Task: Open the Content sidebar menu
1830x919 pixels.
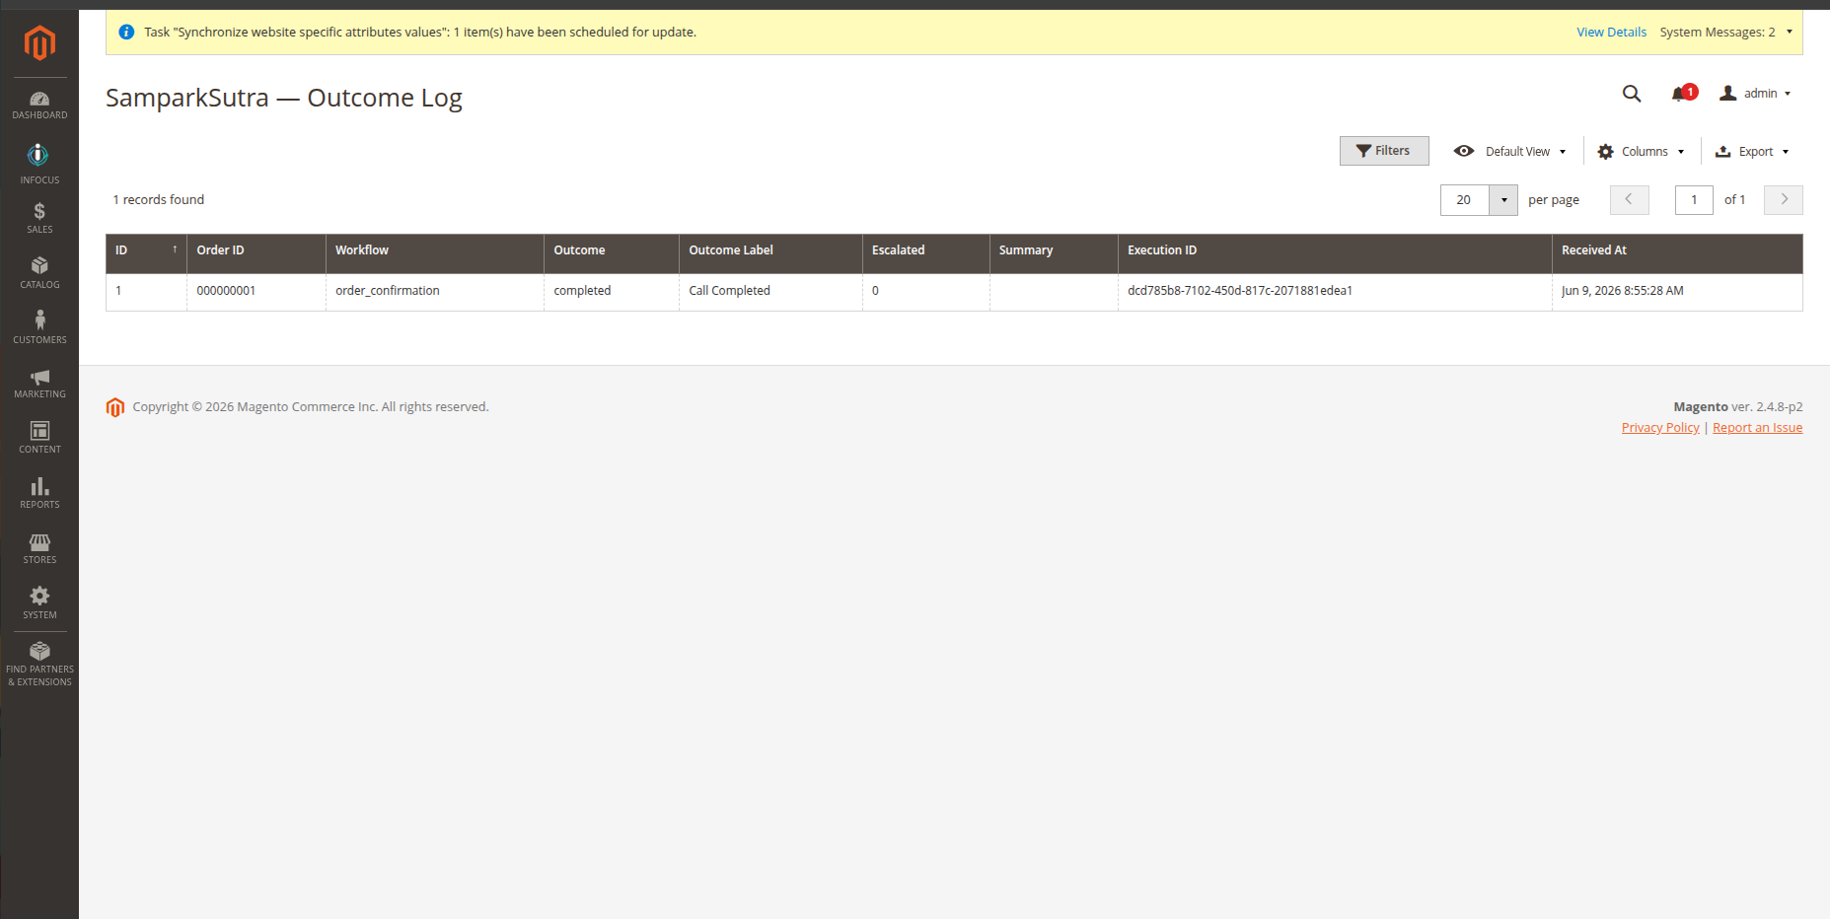Action: click(39, 439)
